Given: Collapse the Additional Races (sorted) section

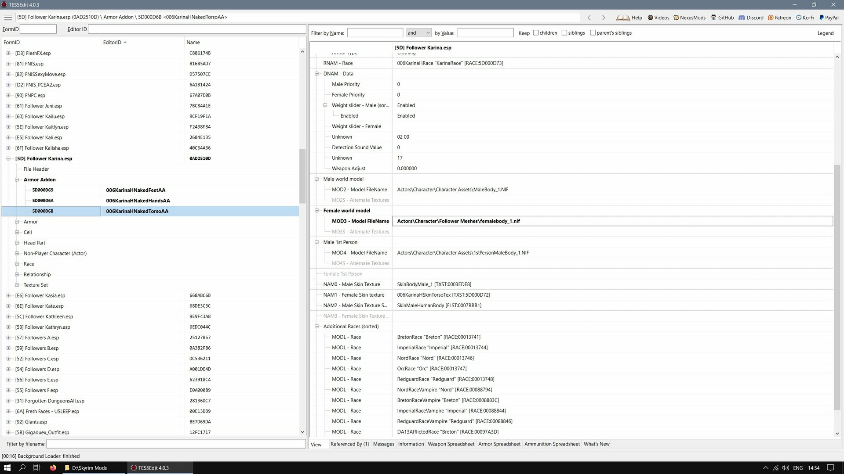Looking at the screenshot, I should (x=316, y=327).
